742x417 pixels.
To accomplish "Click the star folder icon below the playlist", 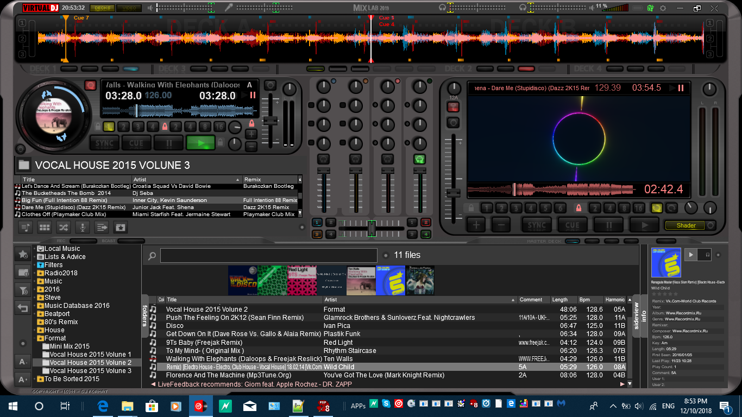I will point(120,228).
